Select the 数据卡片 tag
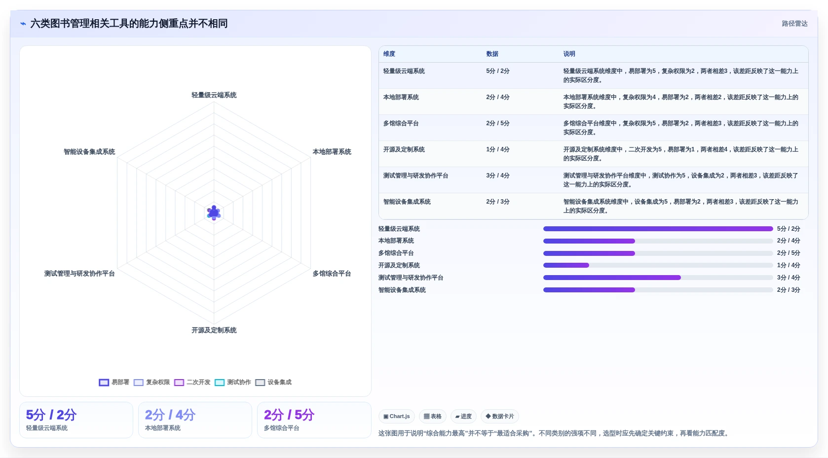The image size is (828, 458). pos(500,417)
